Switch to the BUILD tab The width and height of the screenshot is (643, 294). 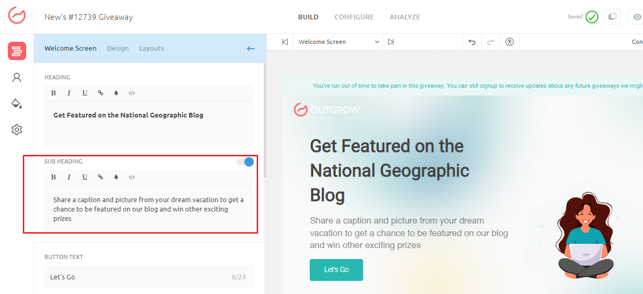(x=308, y=17)
